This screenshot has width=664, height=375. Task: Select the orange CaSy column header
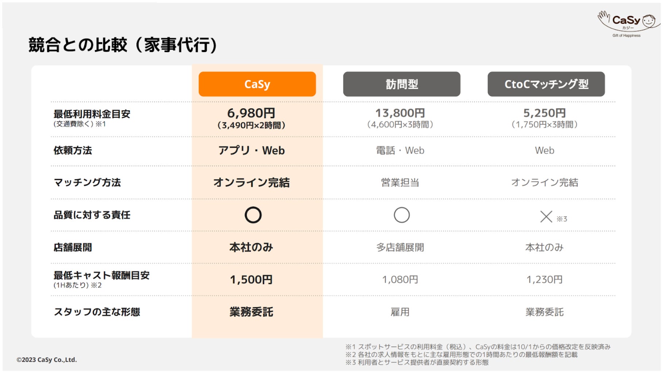coord(257,84)
